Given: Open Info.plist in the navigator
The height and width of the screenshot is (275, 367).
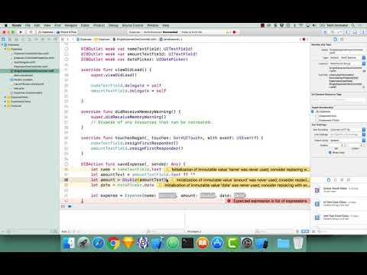Looking at the screenshot, I should pos(19,89).
